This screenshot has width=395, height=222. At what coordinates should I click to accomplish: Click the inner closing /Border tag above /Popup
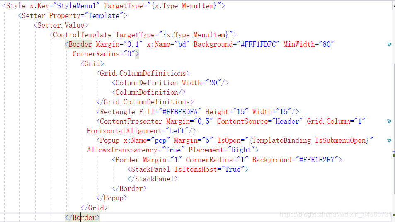(x=129, y=189)
